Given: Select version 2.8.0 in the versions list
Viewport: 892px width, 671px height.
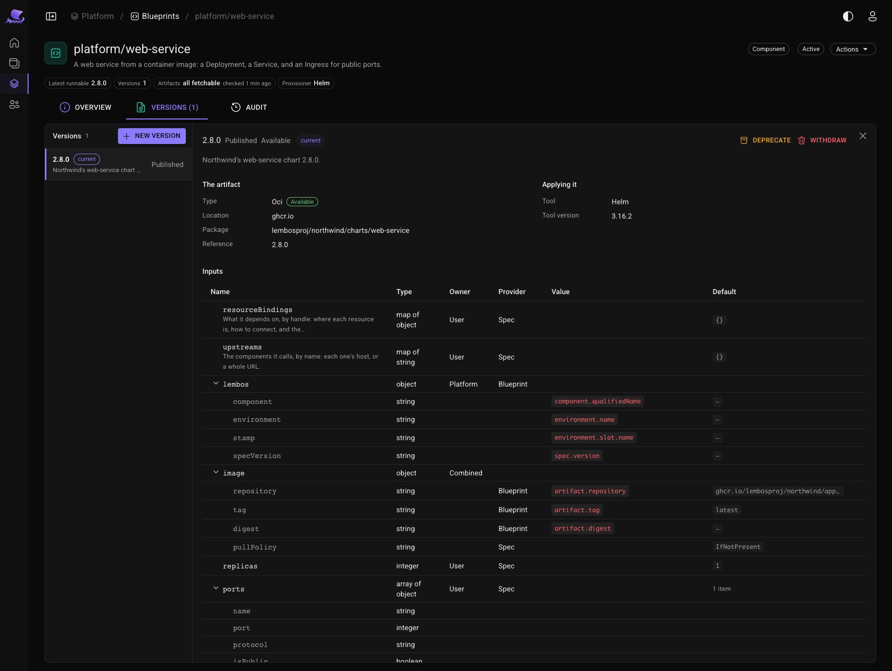Looking at the screenshot, I should (x=118, y=164).
